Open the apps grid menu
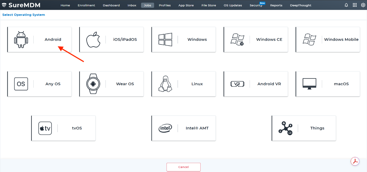367x172 pixels. click(x=355, y=5)
